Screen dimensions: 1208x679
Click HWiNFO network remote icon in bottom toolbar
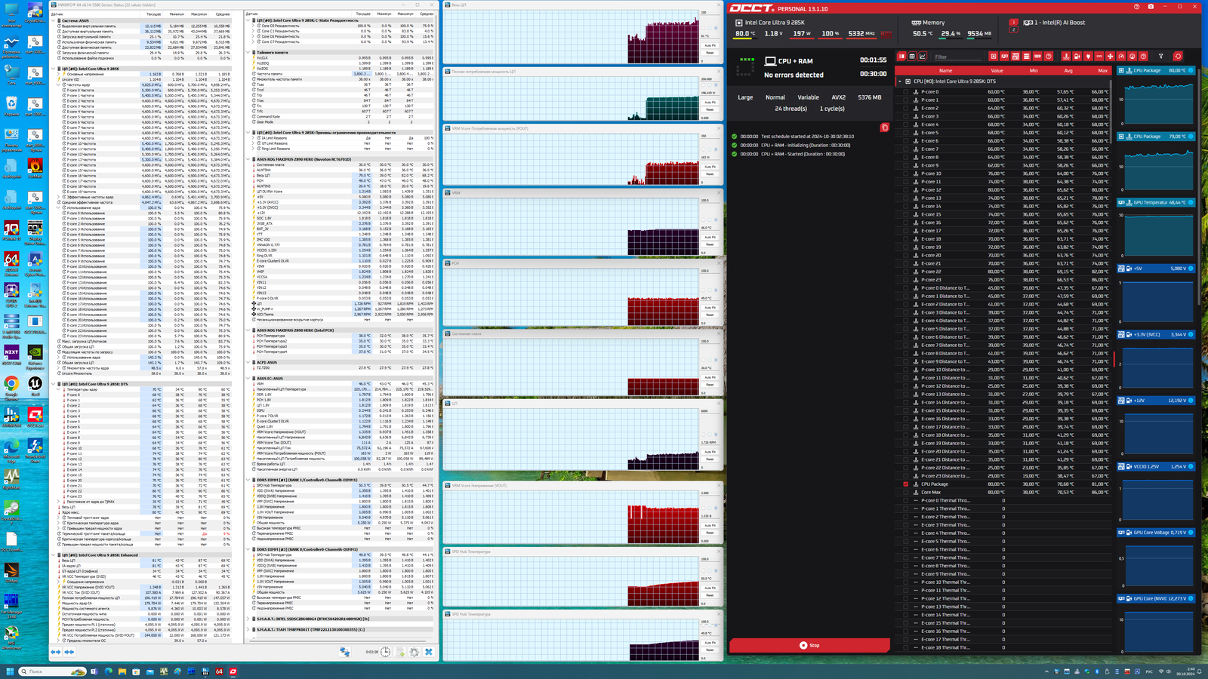(345, 652)
